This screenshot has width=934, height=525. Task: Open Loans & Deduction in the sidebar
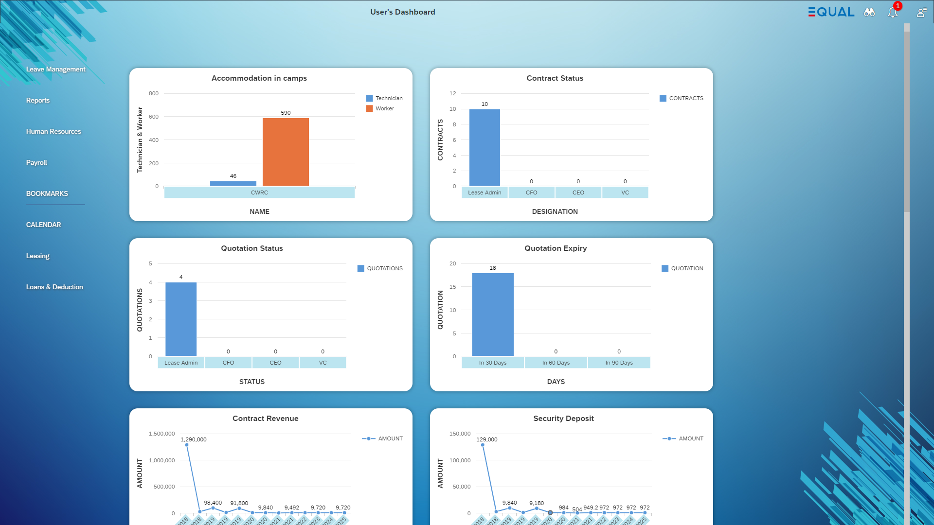pyautogui.click(x=54, y=287)
